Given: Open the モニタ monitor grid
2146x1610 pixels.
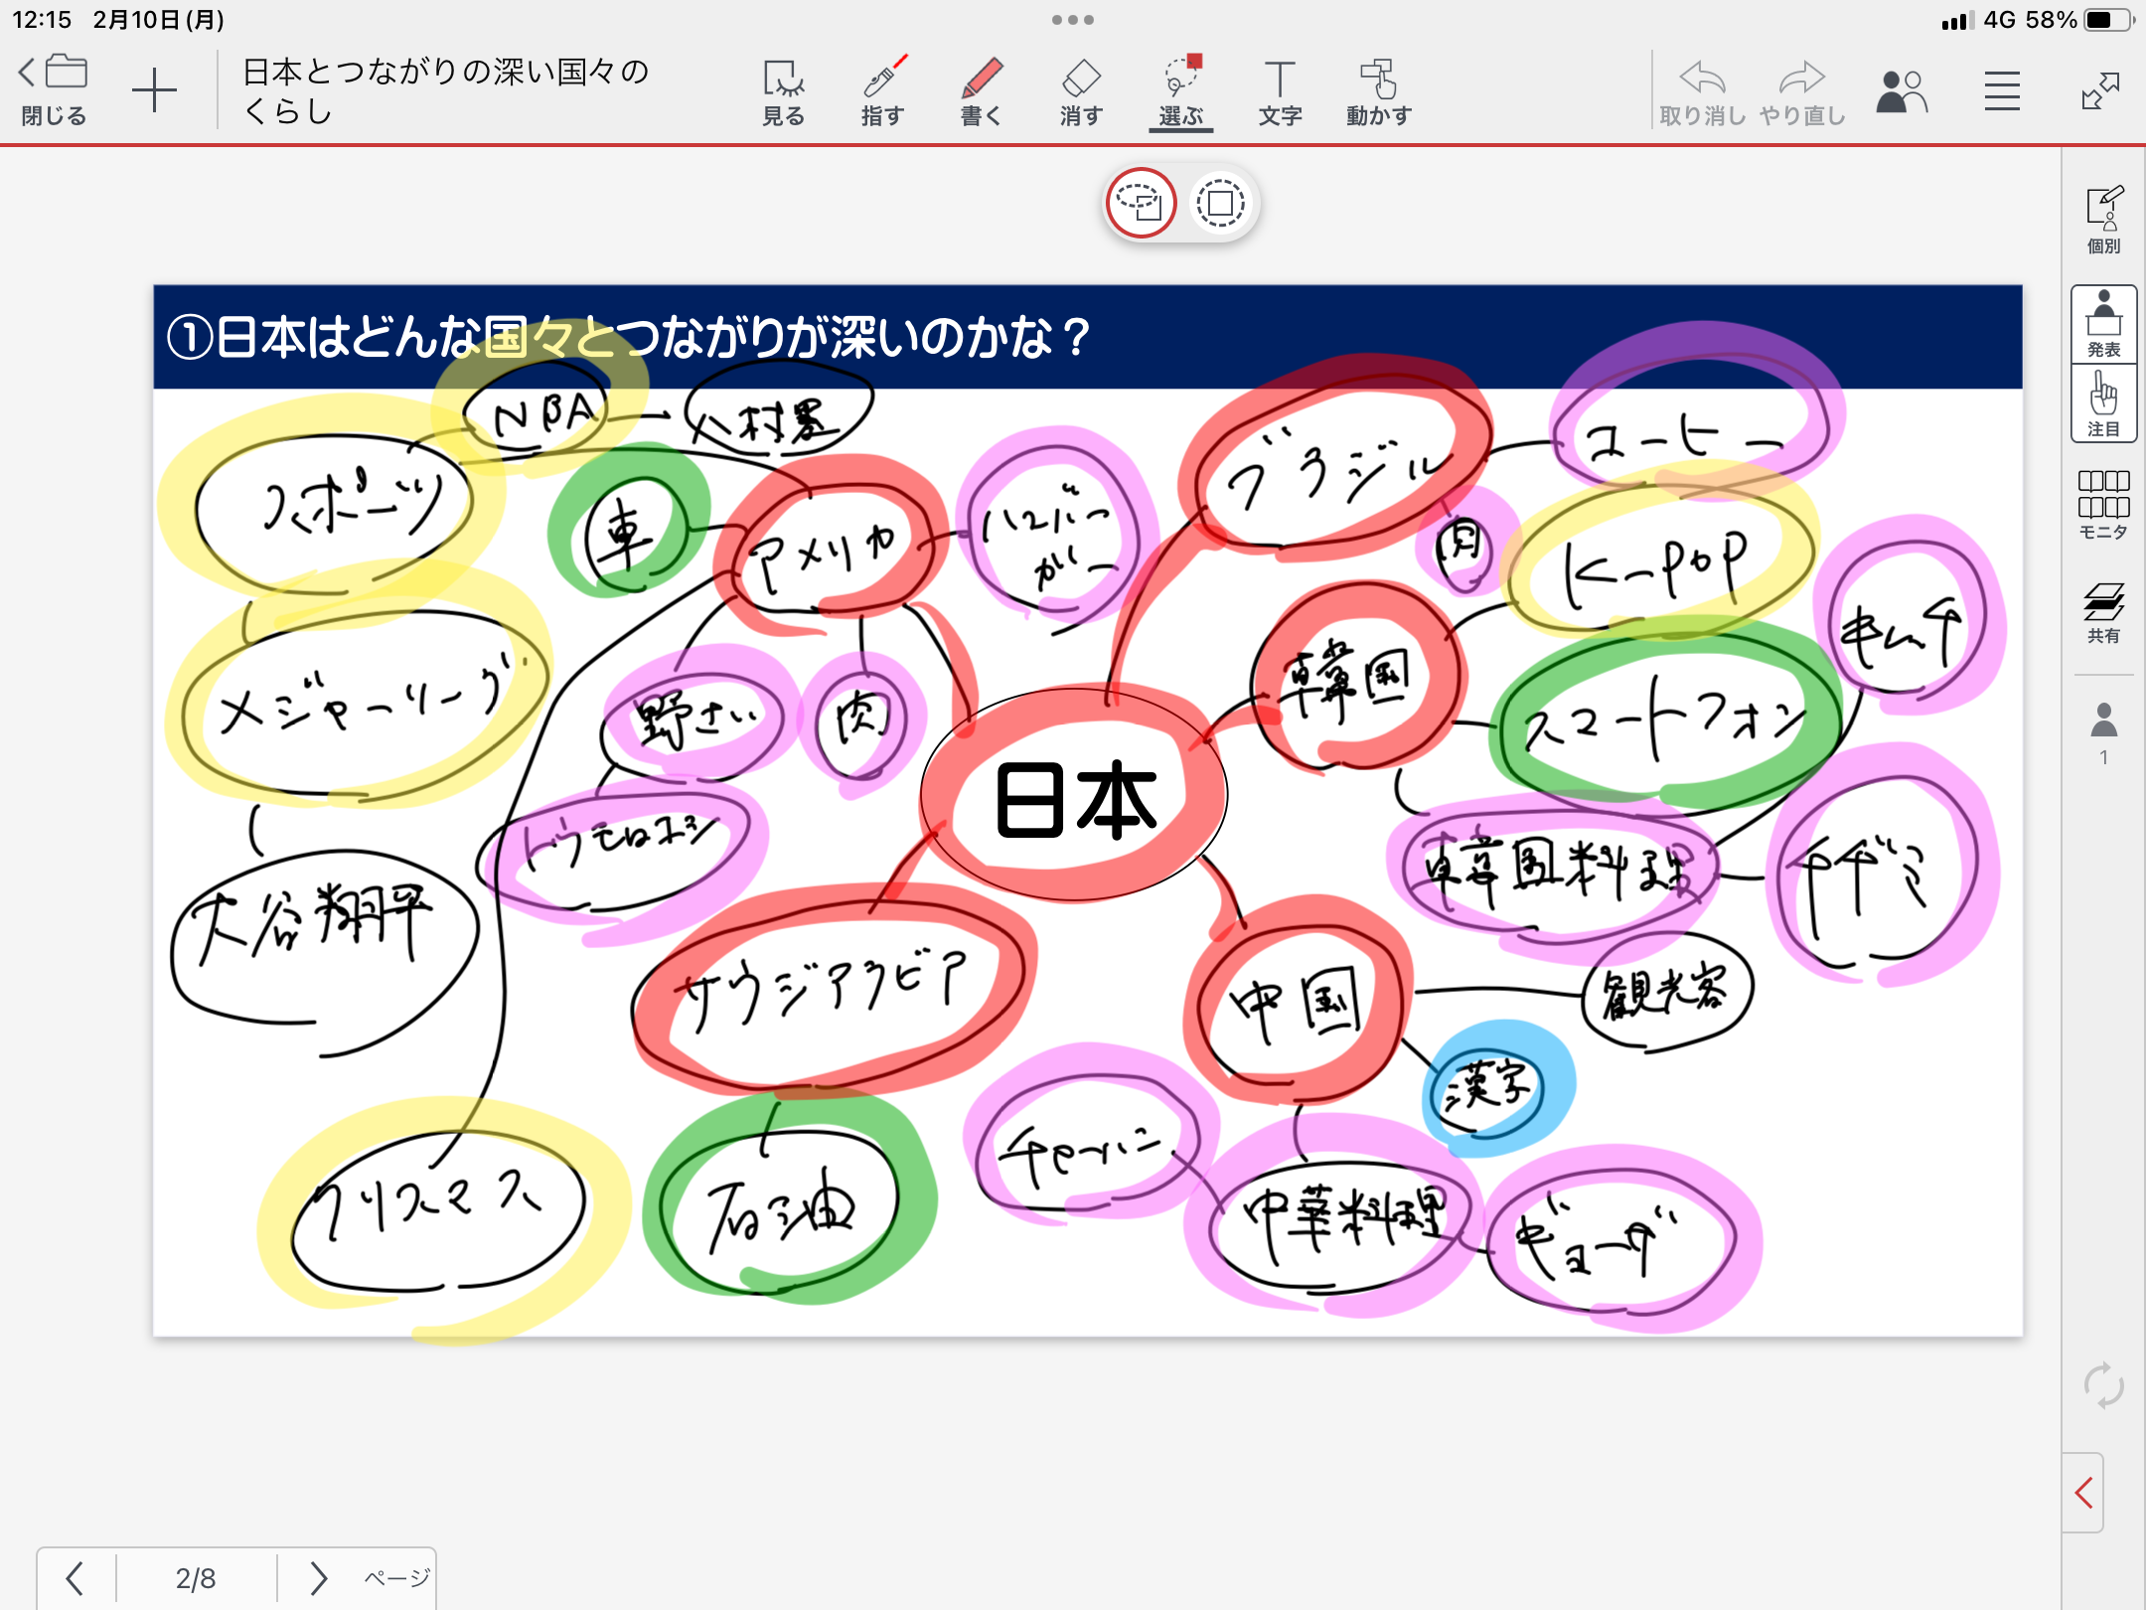Looking at the screenshot, I should pyautogui.click(x=2103, y=505).
